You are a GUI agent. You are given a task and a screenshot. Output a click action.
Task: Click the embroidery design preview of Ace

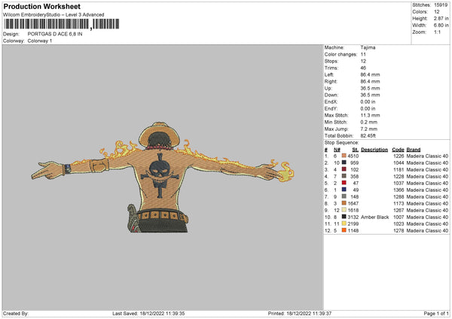[163, 178]
